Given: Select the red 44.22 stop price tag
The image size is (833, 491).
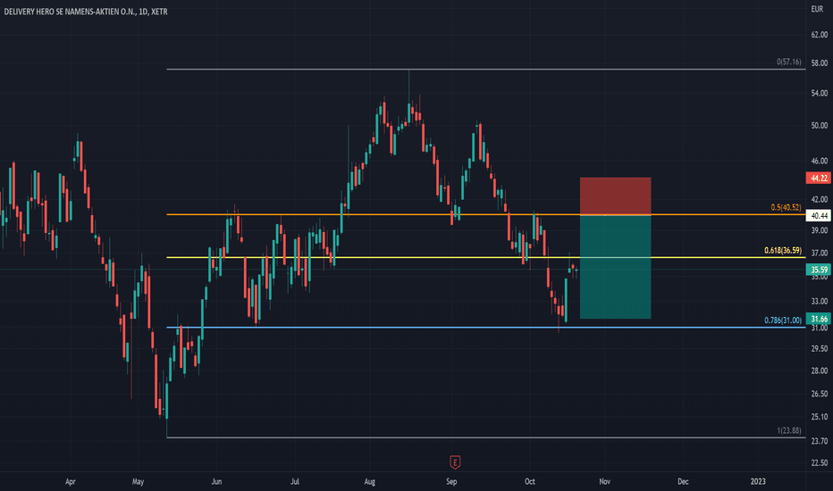Looking at the screenshot, I should point(819,179).
